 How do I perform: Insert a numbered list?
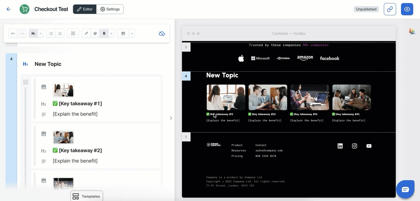point(60,33)
